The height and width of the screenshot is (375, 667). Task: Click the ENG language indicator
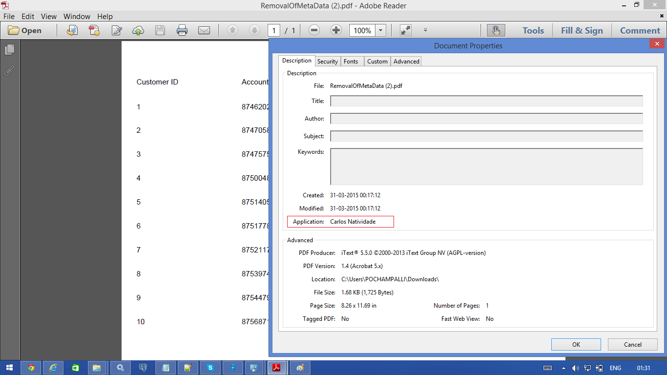point(615,368)
